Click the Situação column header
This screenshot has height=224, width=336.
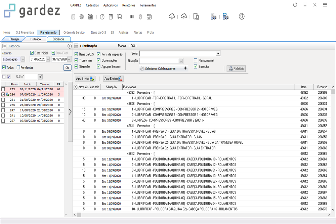click(111, 87)
